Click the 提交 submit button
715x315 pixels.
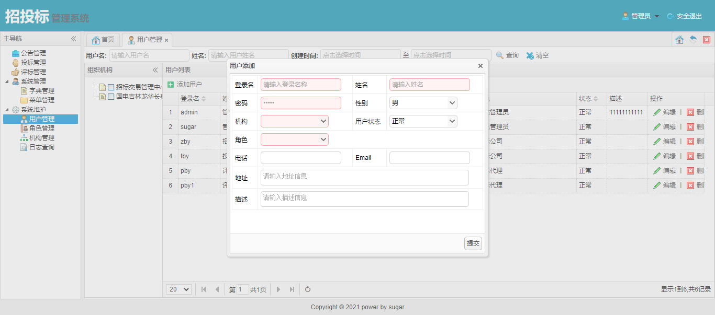[473, 243]
